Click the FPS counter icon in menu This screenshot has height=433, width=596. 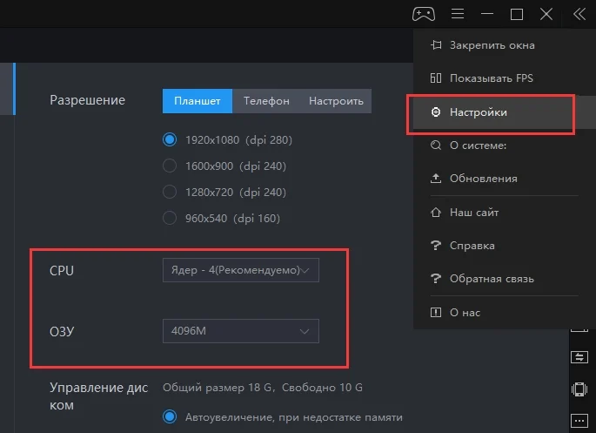pyautogui.click(x=436, y=78)
